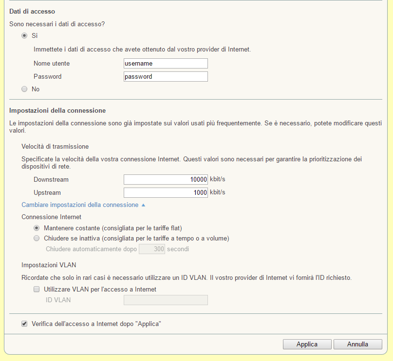Collapse 'Cambiare impostazioni della connessione' link
393x361 pixels.
80,205
